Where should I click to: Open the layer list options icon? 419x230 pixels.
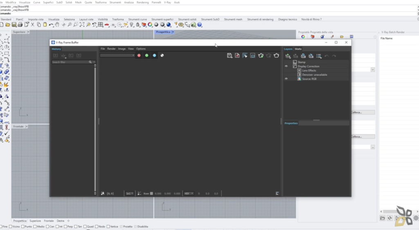point(319,56)
